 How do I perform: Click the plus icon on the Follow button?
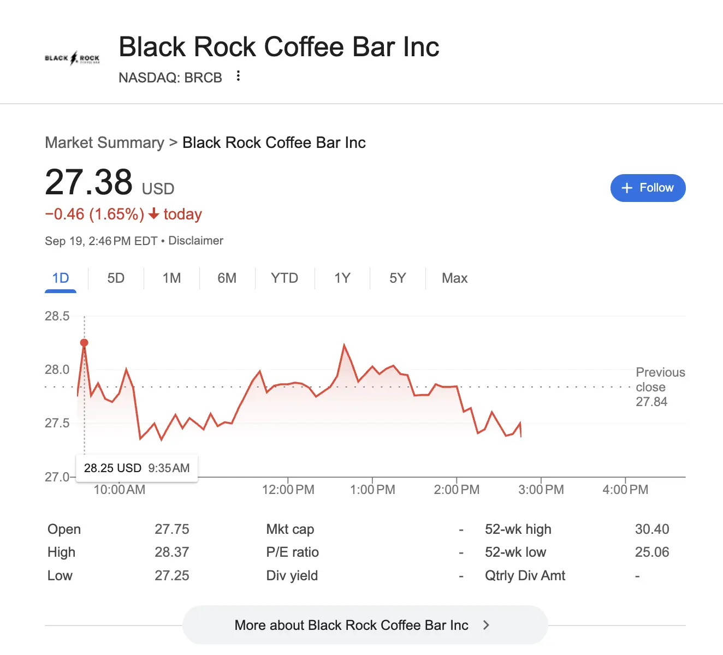coord(626,188)
